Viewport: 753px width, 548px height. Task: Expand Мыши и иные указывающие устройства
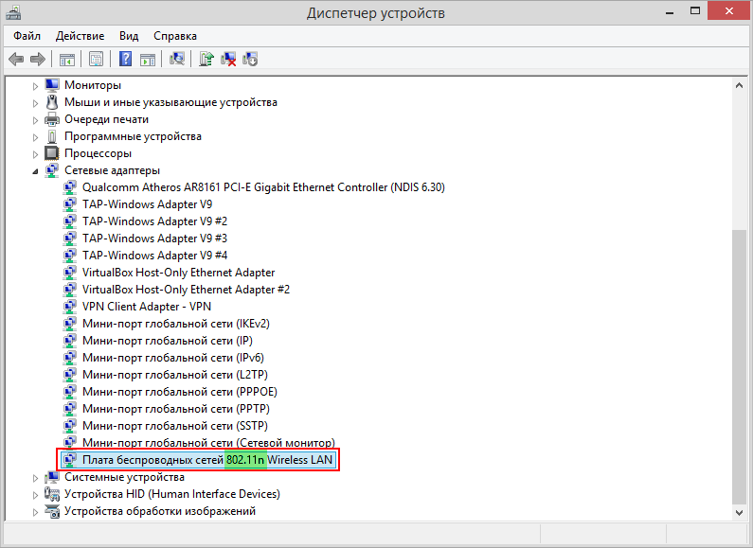pos(35,102)
